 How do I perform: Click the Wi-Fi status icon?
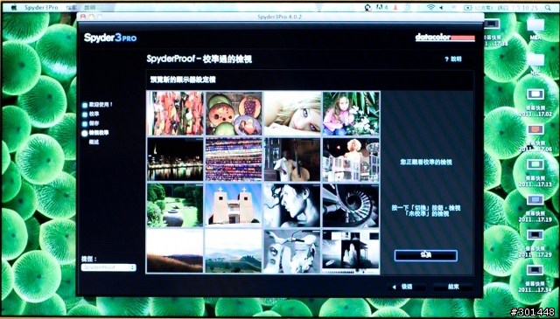(431, 8)
